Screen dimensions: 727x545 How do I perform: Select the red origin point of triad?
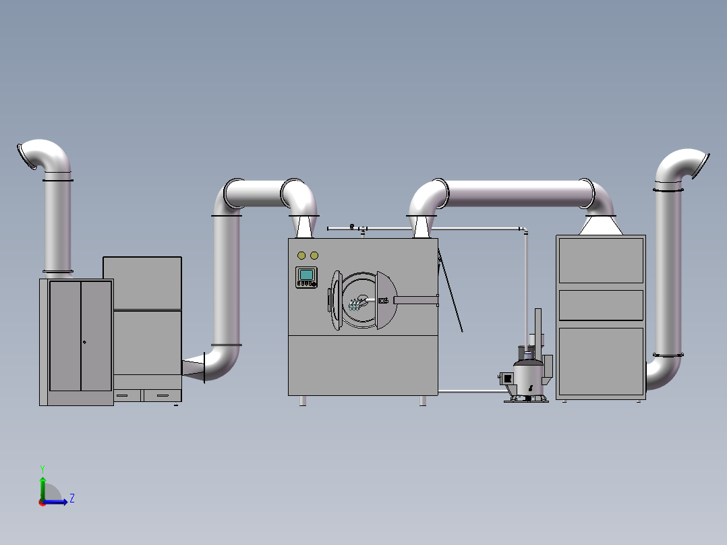coord(42,503)
